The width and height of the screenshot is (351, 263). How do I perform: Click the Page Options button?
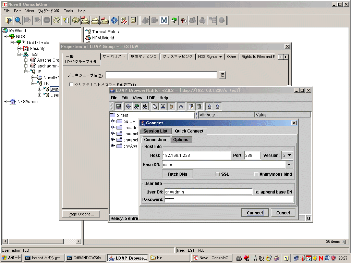click(x=81, y=214)
